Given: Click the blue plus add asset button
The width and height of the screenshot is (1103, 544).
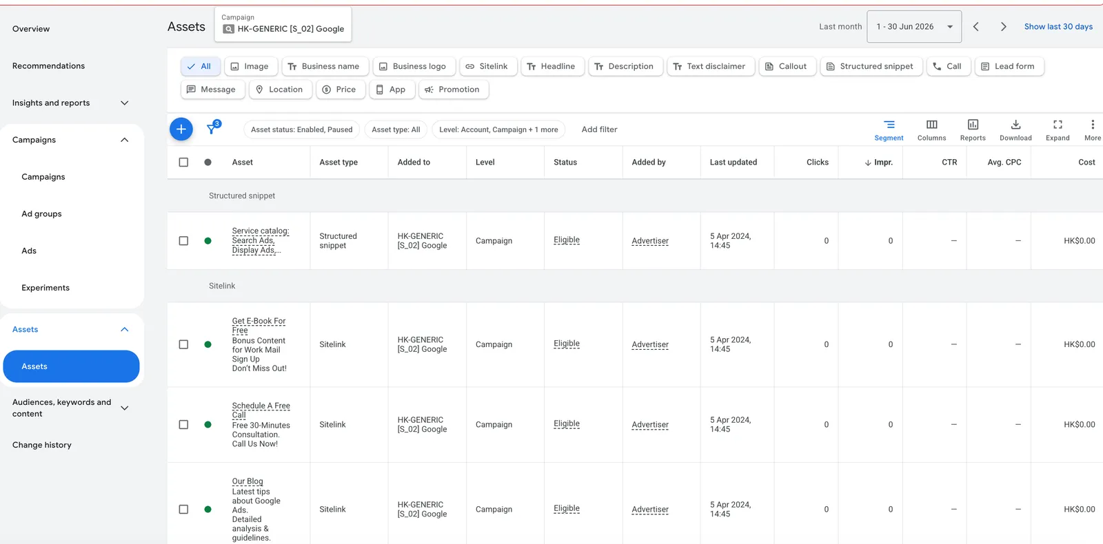Looking at the screenshot, I should (181, 129).
